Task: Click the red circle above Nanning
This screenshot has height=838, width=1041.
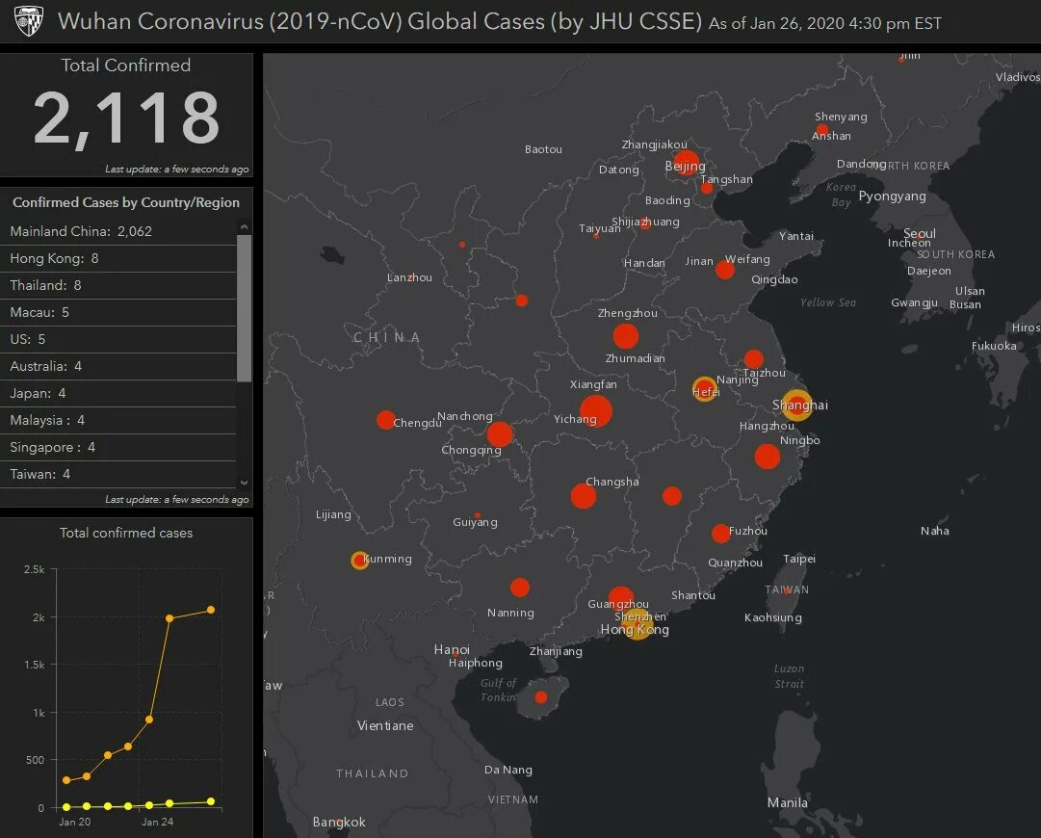Action: pyautogui.click(x=520, y=587)
